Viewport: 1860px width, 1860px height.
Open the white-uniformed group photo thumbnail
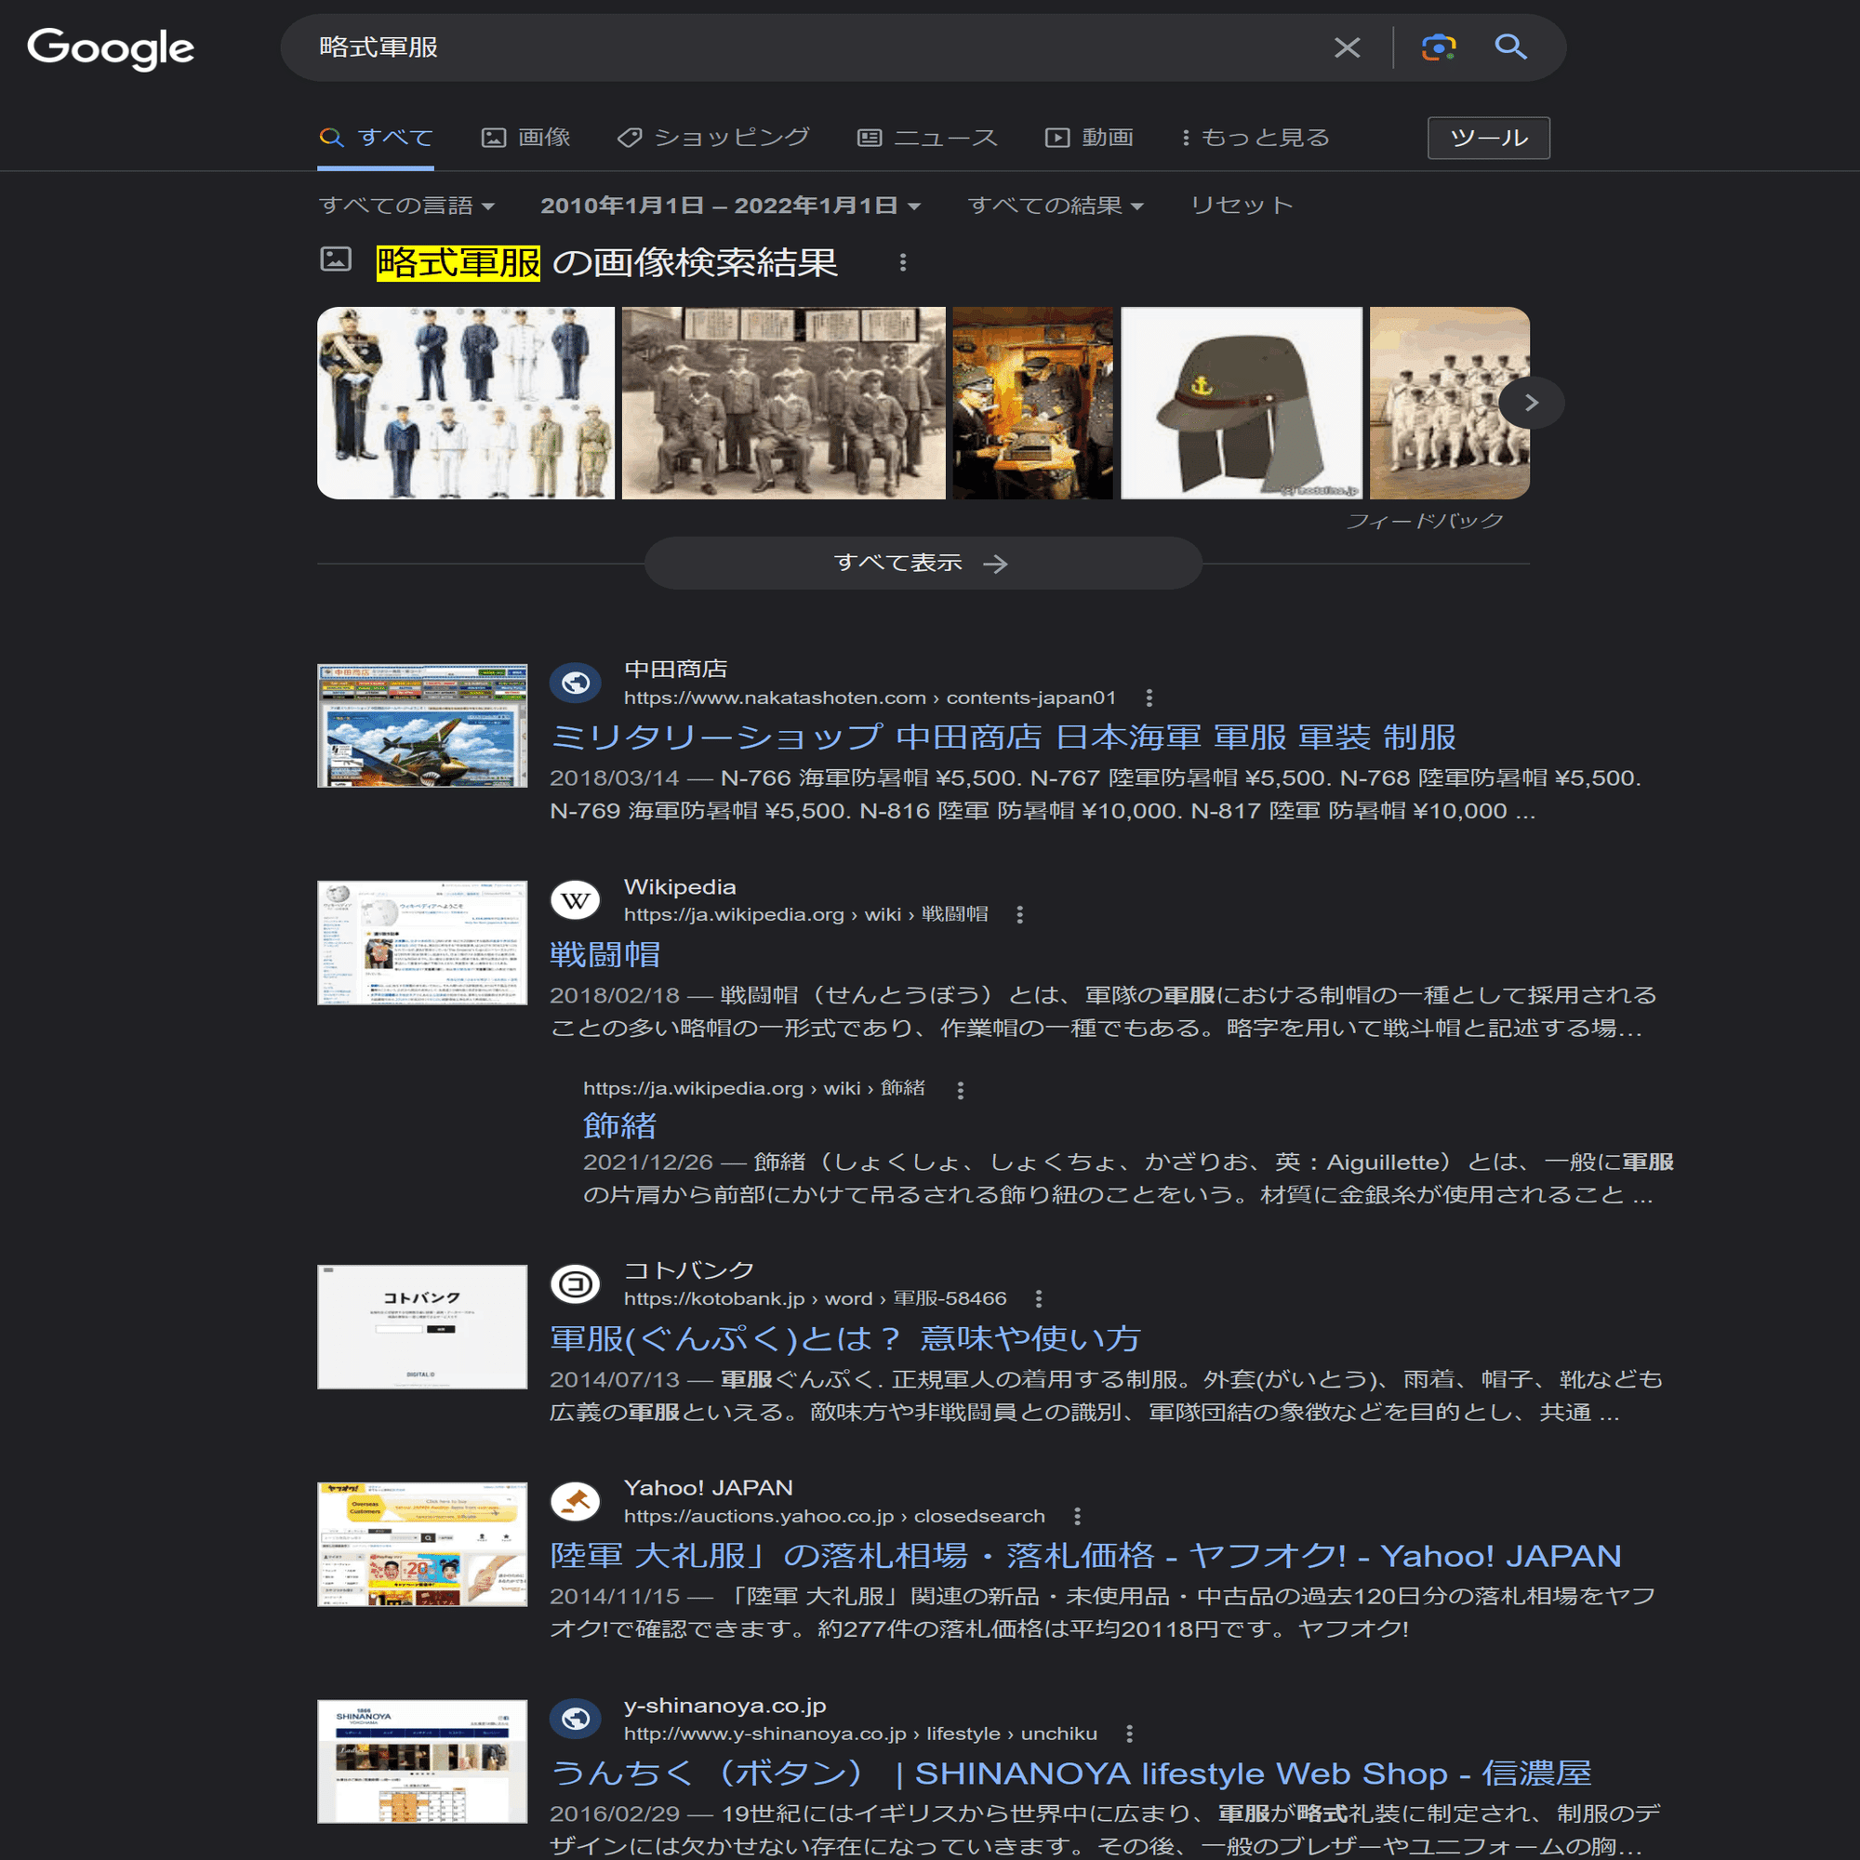coord(1449,404)
